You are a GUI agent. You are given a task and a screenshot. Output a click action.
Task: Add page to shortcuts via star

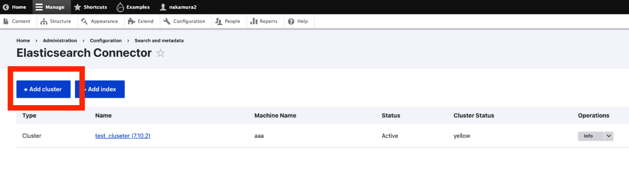click(x=160, y=53)
